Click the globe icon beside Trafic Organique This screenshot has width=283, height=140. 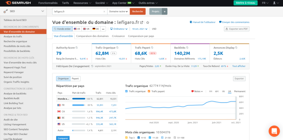117,48
